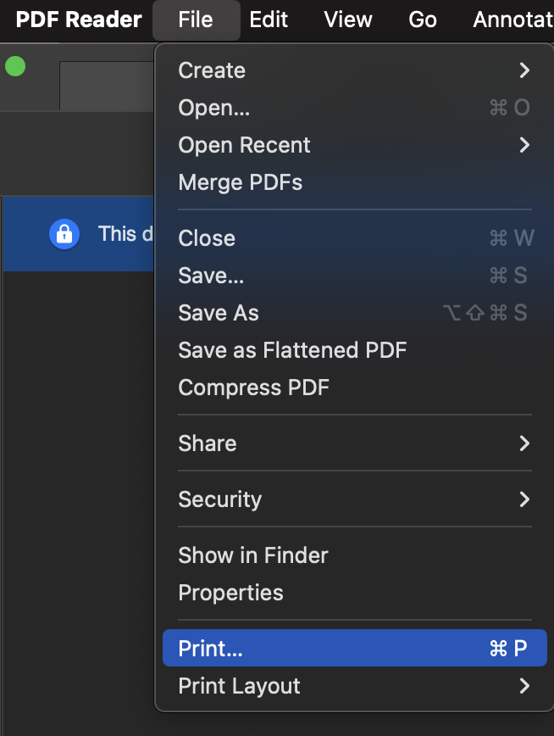Choose Print... menu item

pos(355,648)
